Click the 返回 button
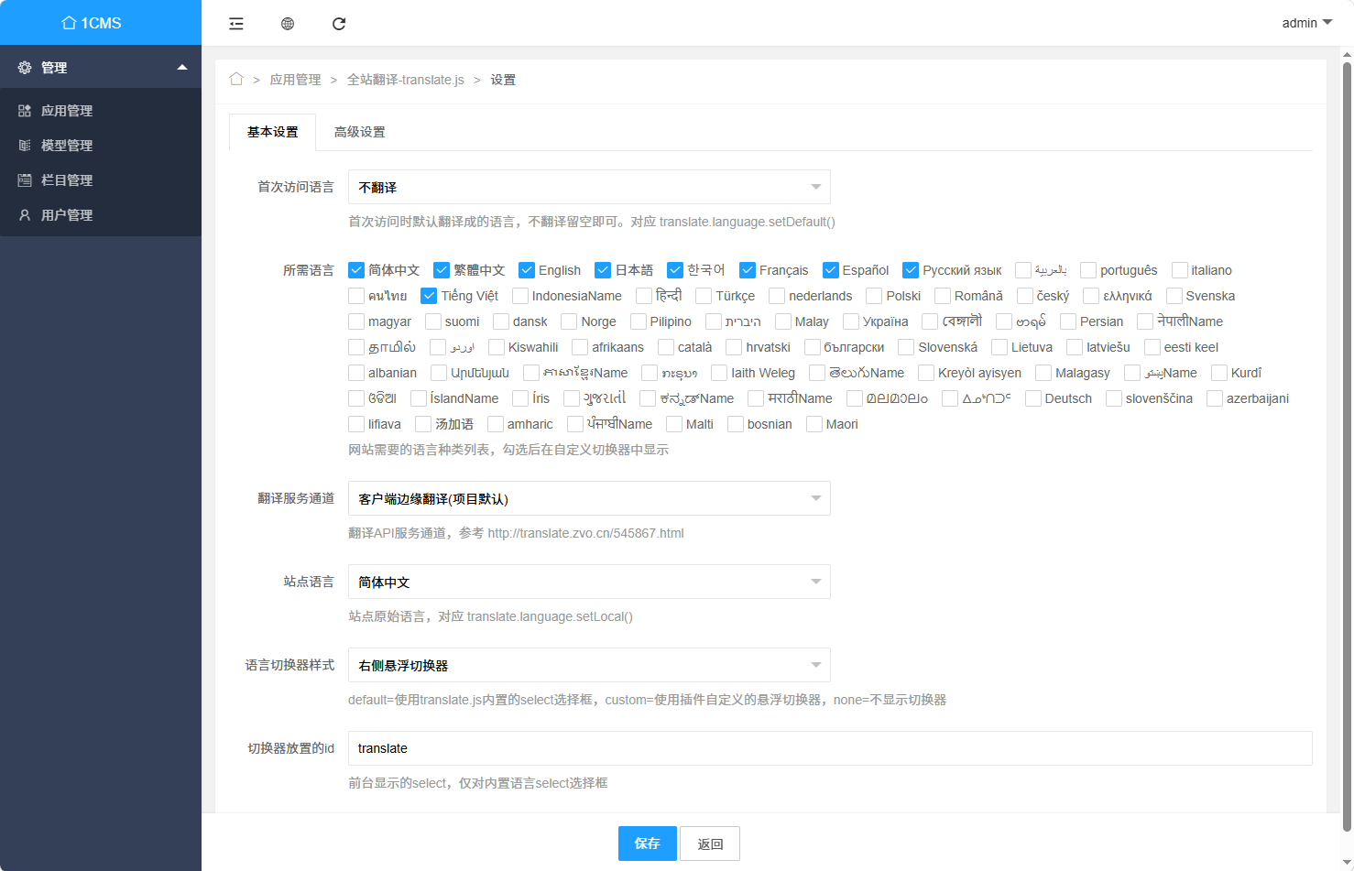 coord(710,844)
